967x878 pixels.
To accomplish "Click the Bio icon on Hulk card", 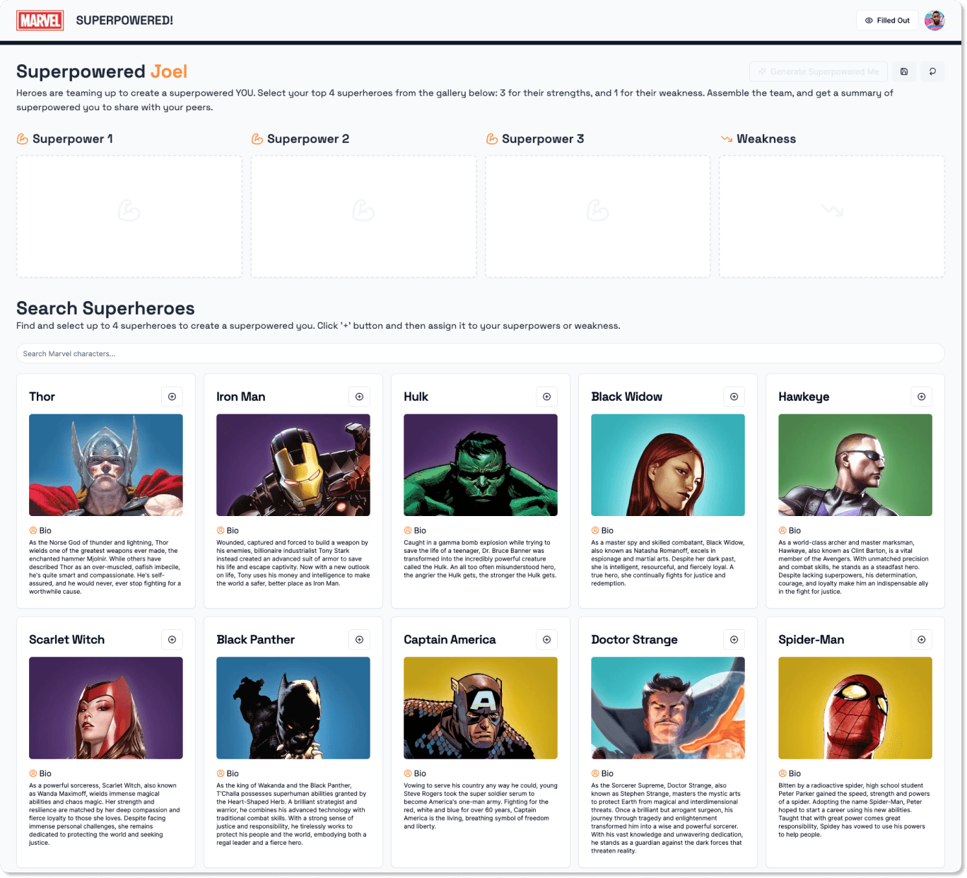I will coord(408,530).
